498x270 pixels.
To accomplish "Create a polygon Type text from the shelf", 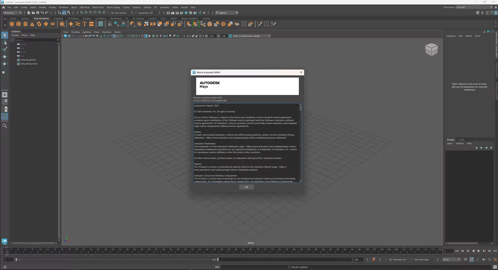I will (x=84, y=24).
